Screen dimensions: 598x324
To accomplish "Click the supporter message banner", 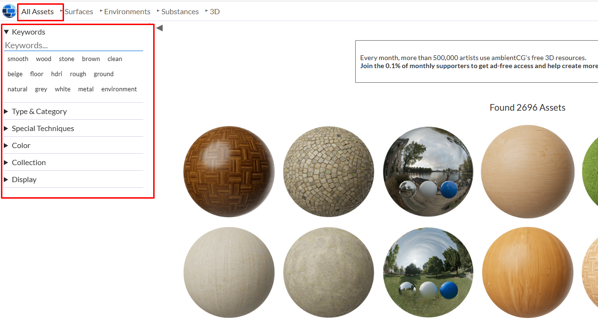I will pos(477,61).
